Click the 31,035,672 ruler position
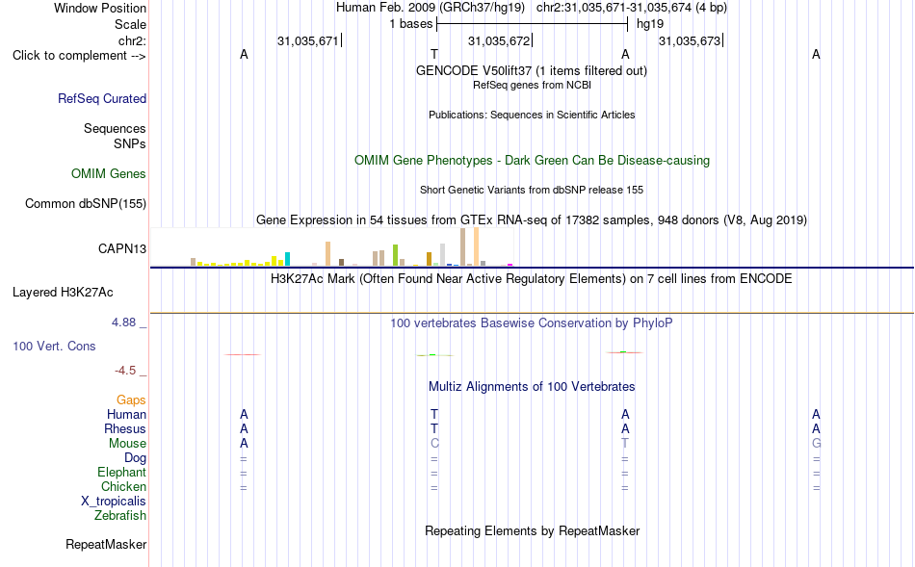This screenshot has width=915, height=567. [498, 40]
